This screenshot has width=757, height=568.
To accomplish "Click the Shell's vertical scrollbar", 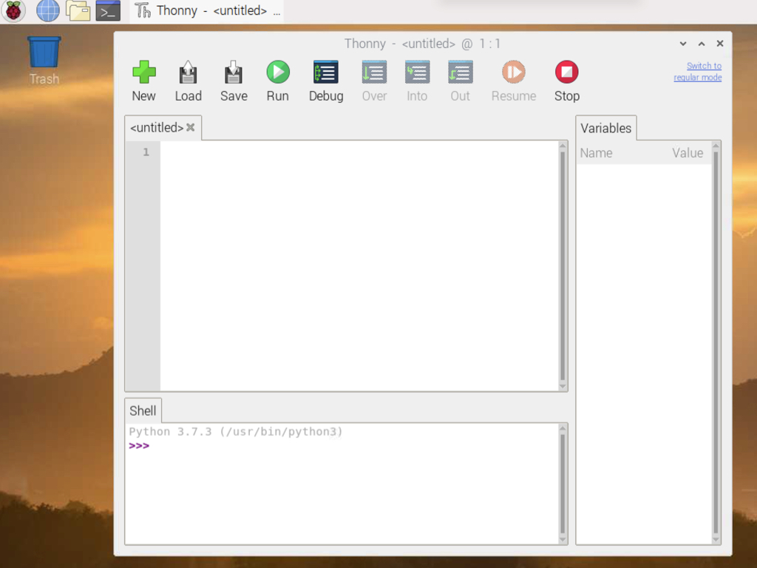I will coord(563,484).
